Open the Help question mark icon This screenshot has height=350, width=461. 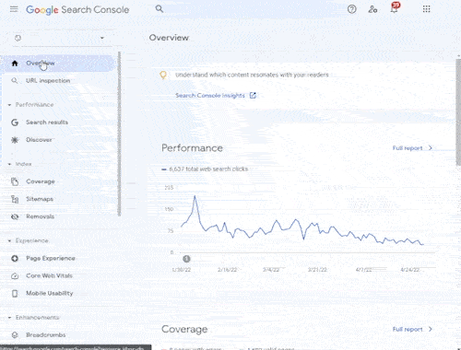click(x=352, y=9)
